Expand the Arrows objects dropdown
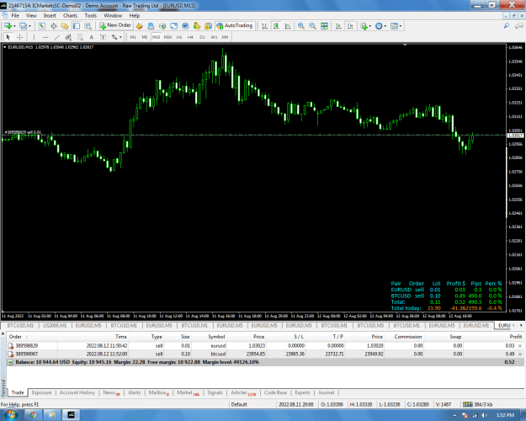The height and width of the screenshot is (421, 526). (120, 37)
